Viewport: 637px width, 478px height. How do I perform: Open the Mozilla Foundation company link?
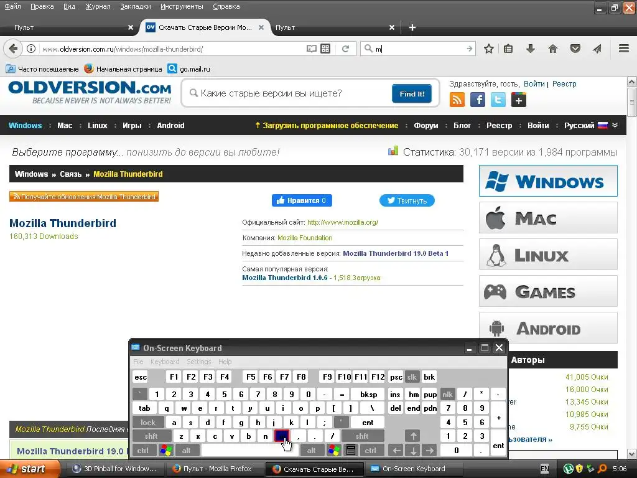pos(305,238)
